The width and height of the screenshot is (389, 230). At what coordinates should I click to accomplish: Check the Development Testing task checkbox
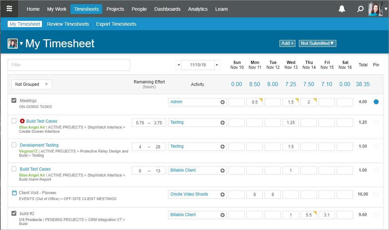coord(14,145)
